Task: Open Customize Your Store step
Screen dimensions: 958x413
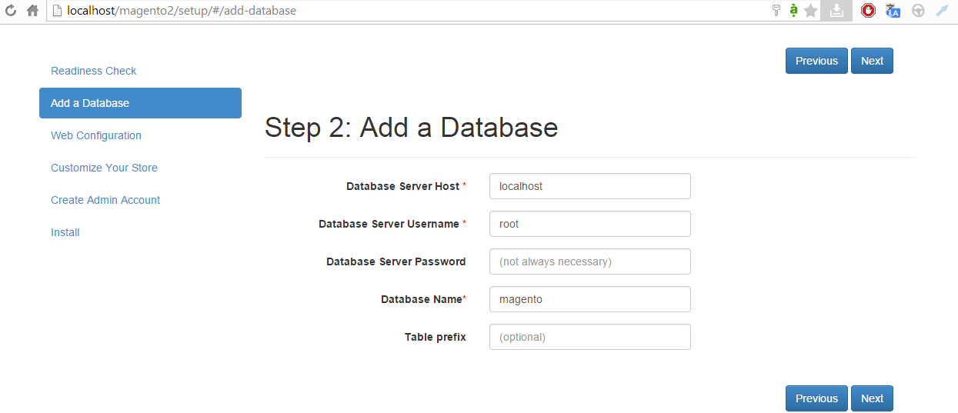Action: pos(104,168)
